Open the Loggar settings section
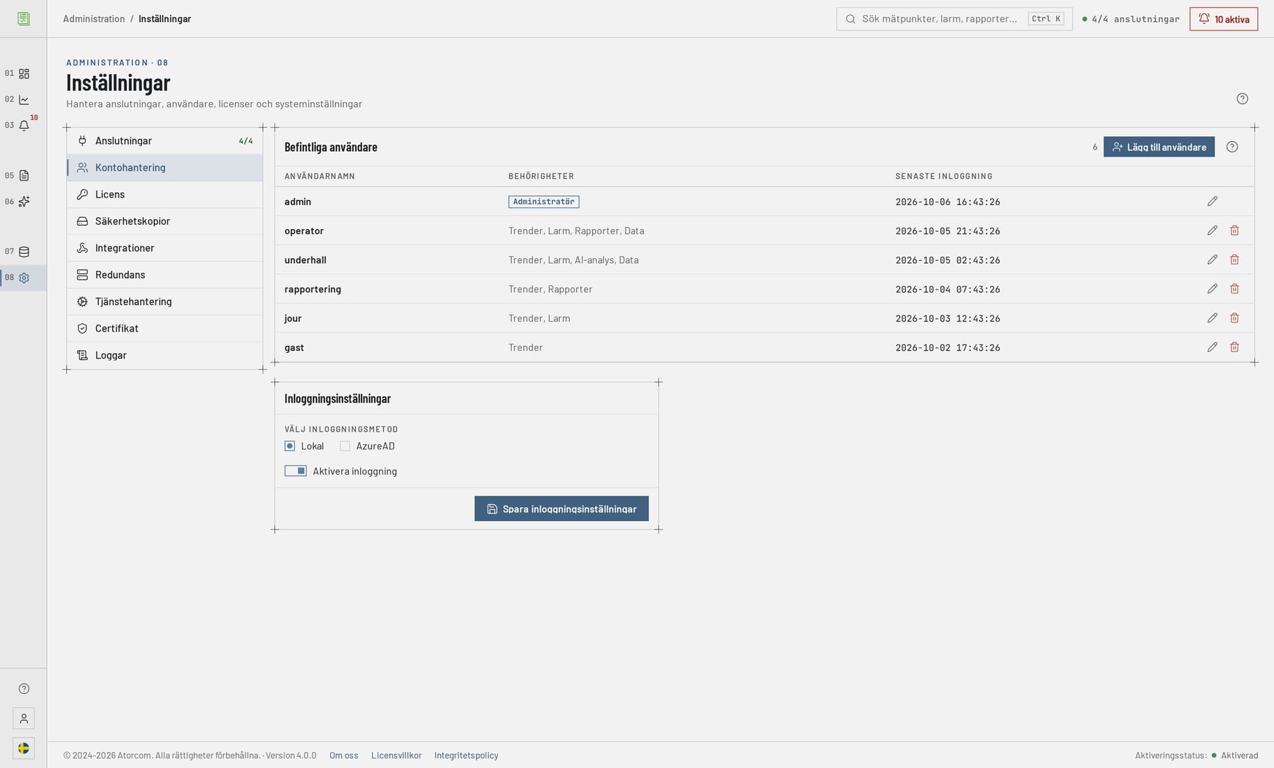 [165, 355]
